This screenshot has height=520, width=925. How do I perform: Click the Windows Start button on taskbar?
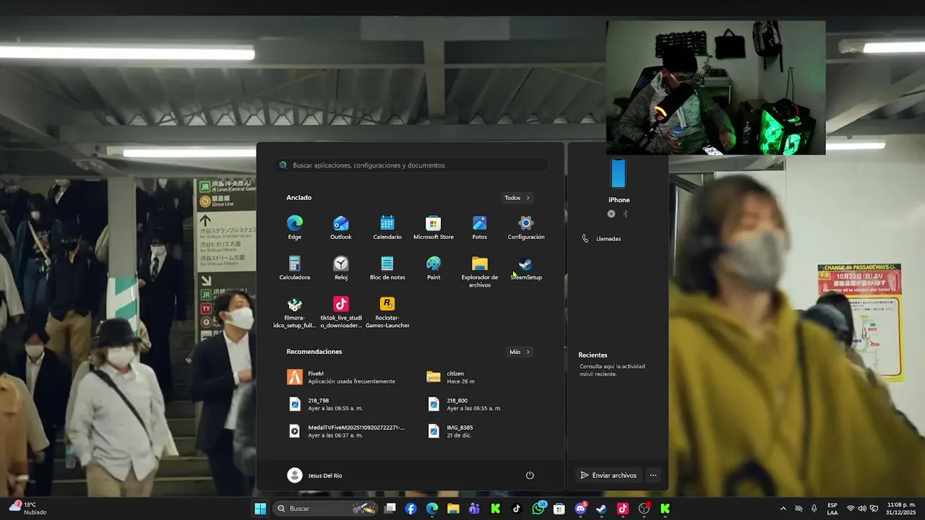(260, 508)
